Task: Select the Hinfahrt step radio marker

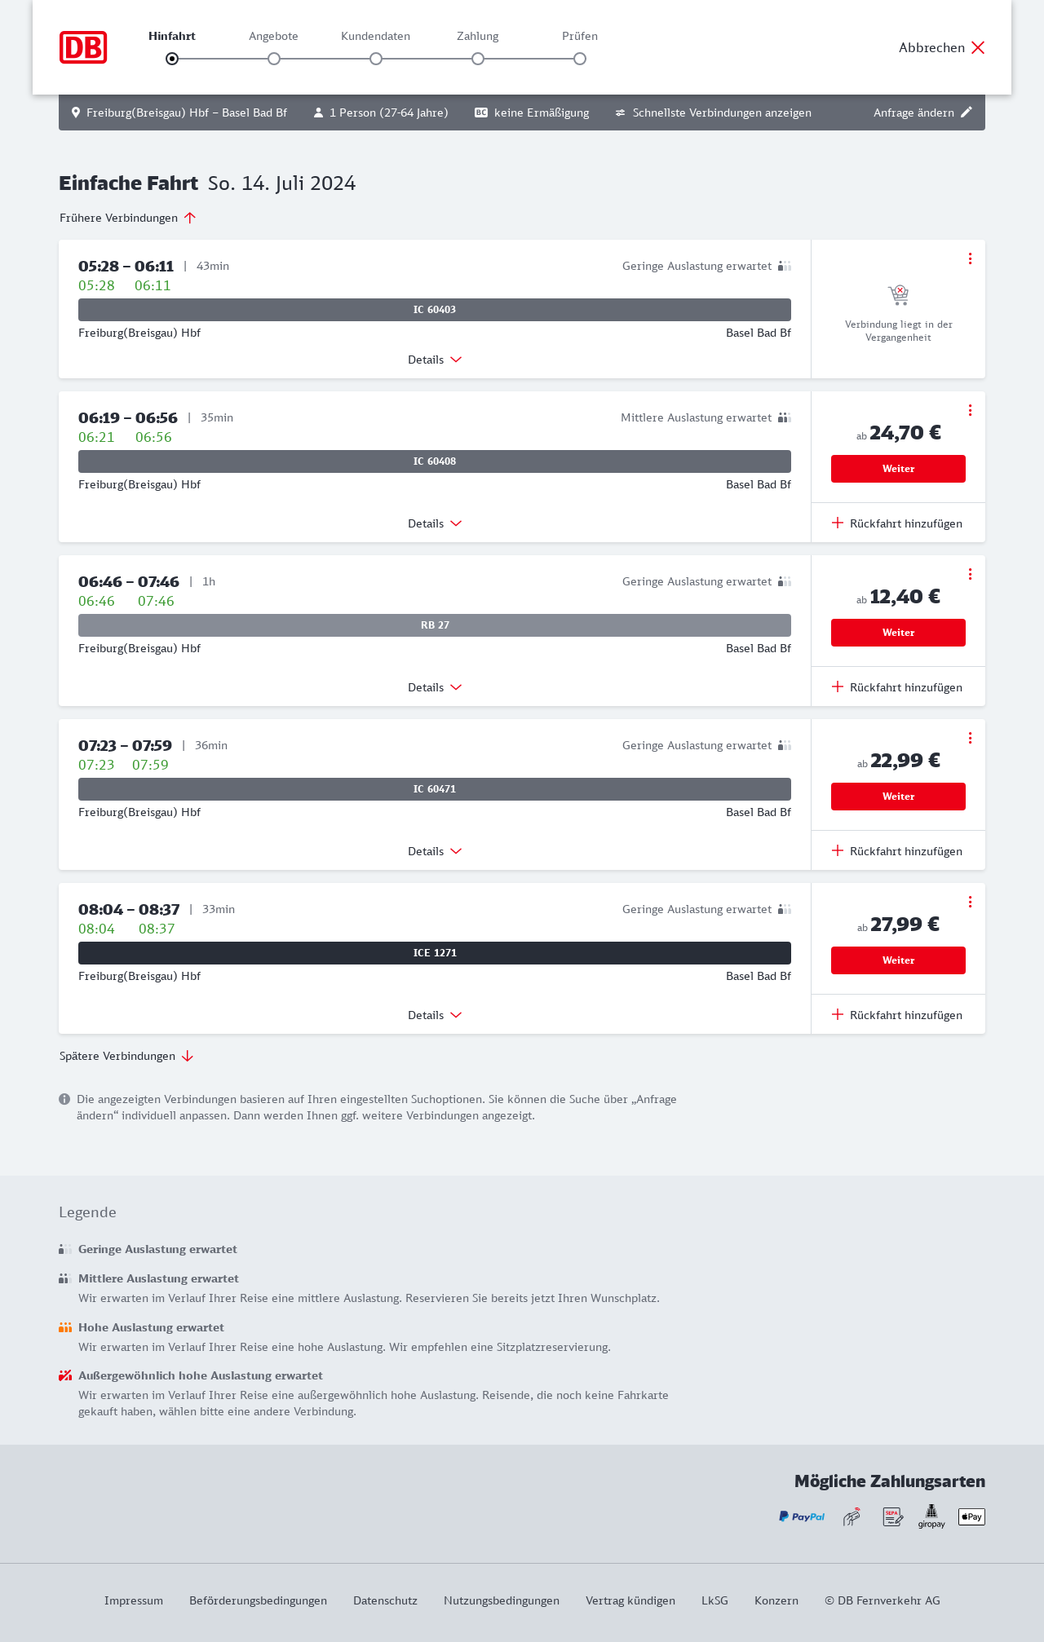Action: pyautogui.click(x=172, y=59)
